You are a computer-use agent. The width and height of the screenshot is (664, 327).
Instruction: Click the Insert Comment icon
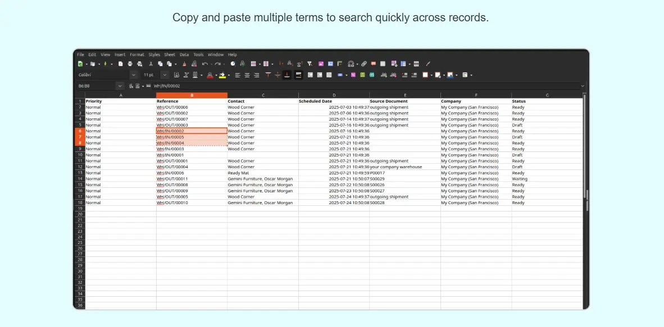tap(374, 64)
